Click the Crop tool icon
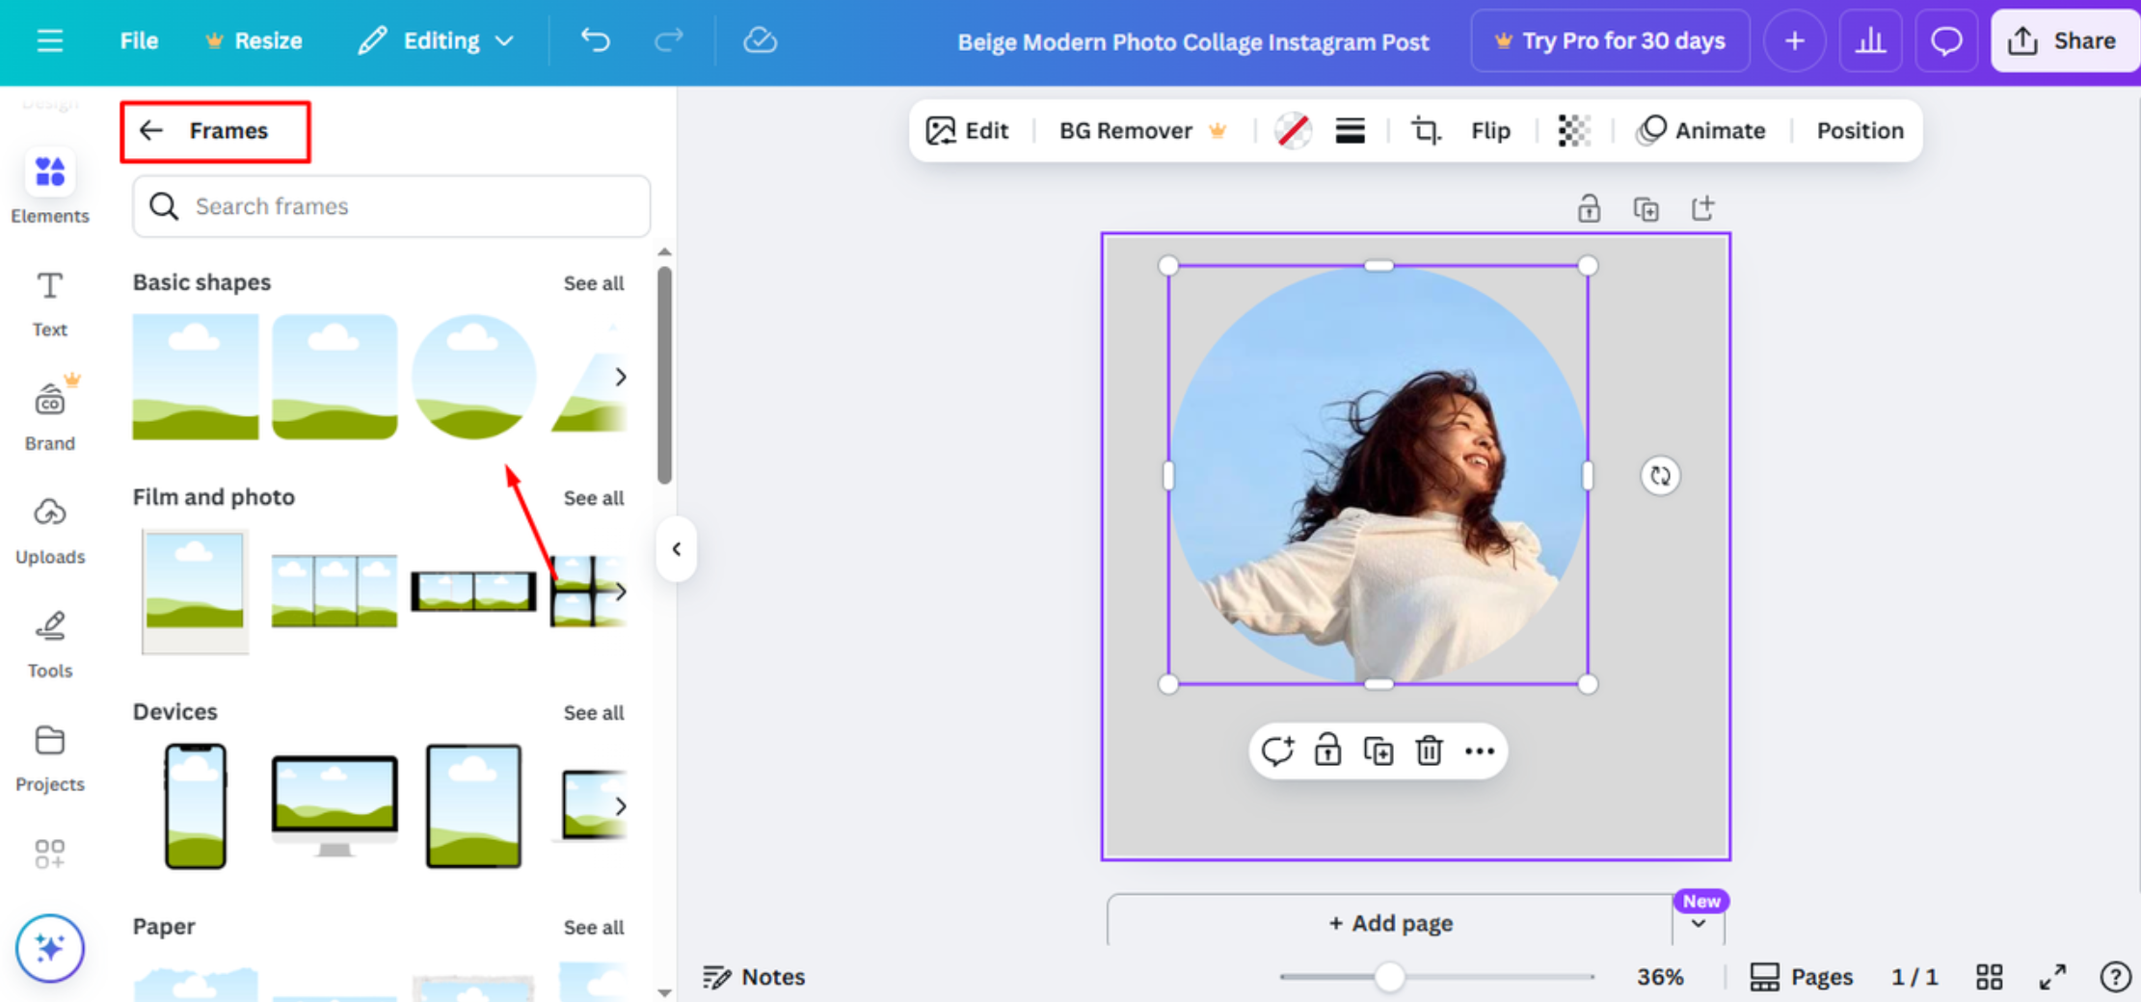Image resolution: width=2141 pixels, height=1002 pixels. point(1426,130)
